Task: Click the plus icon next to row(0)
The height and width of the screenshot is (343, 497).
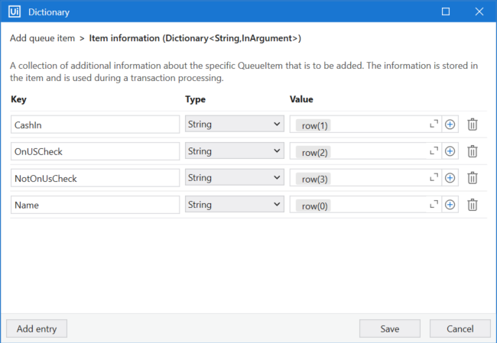Action: point(450,205)
